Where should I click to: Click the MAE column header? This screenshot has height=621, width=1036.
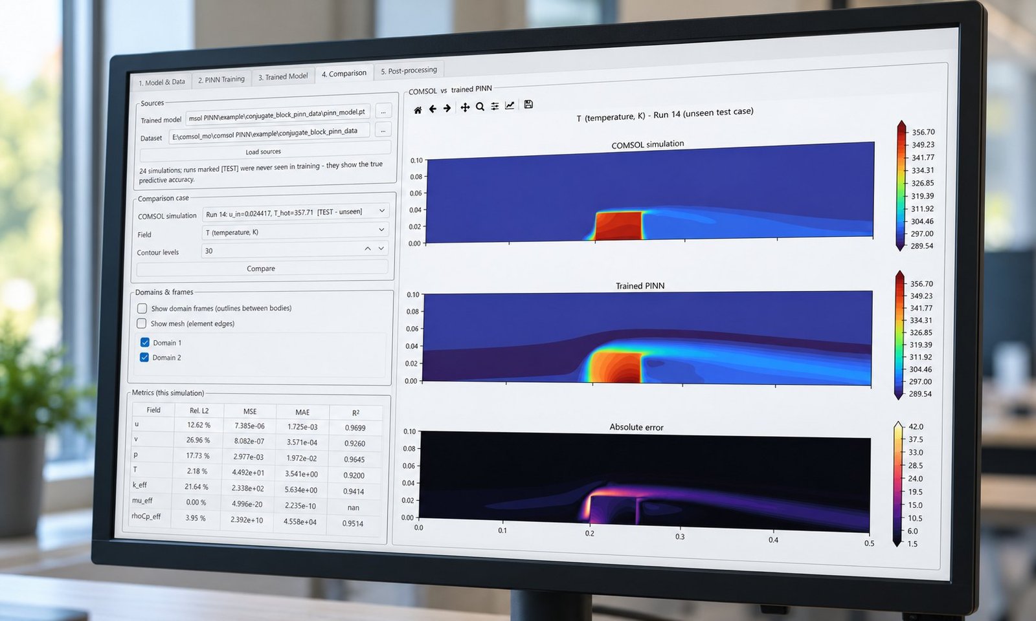[x=302, y=412]
